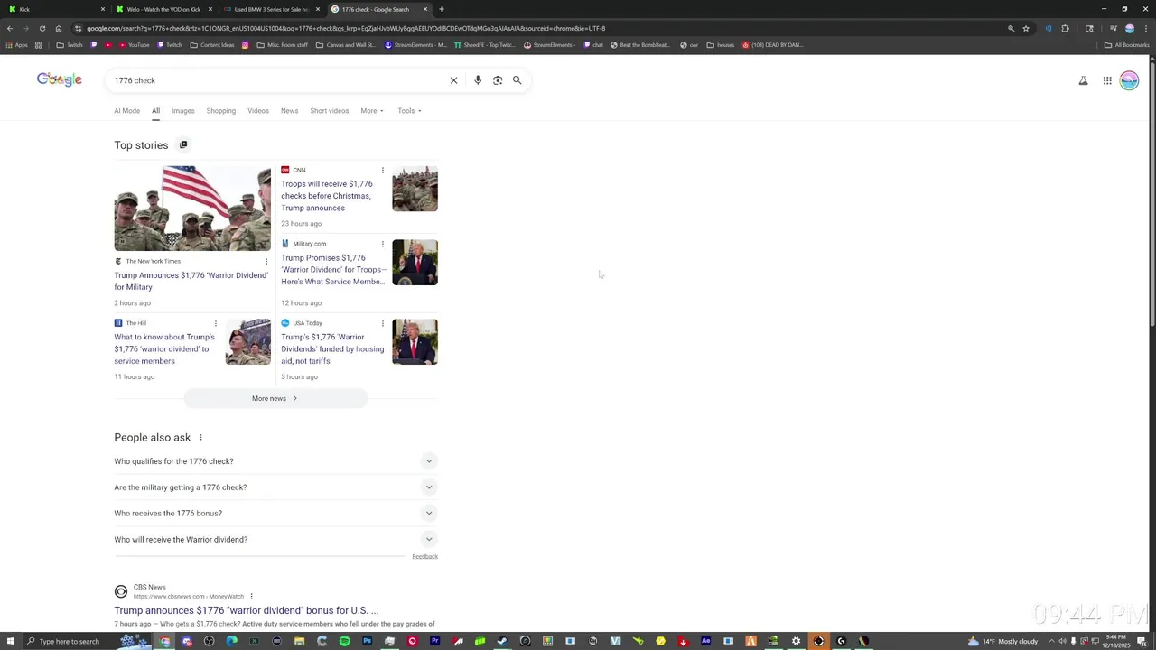Click the Chrome address bar URL
Viewport: 1156px width, 650px height.
346,28
